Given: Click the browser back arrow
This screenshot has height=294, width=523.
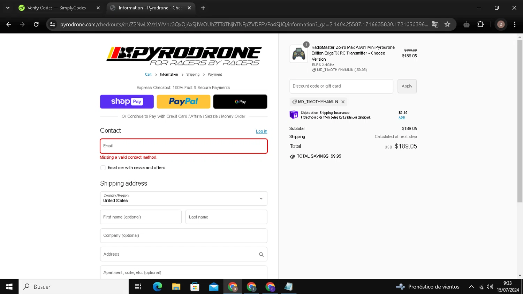Looking at the screenshot, I should [x=9, y=24].
